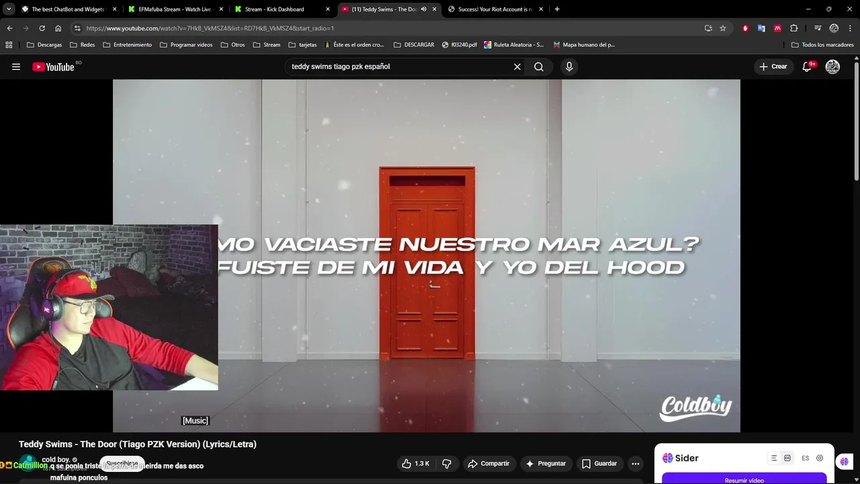This screenshot has width=860, height=484.
Task: Close the Teddy Swims YouTube tab
Action: click(x=435, y=9)
